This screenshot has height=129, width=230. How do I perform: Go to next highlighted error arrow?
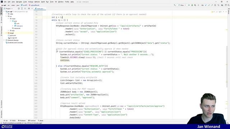(x=226, y=12)
